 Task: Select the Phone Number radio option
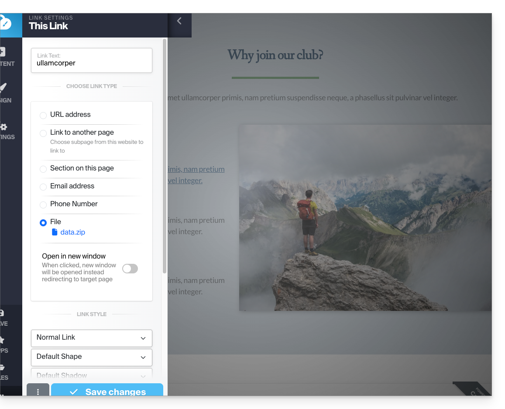pyautogui.click(x=43, y=204)
